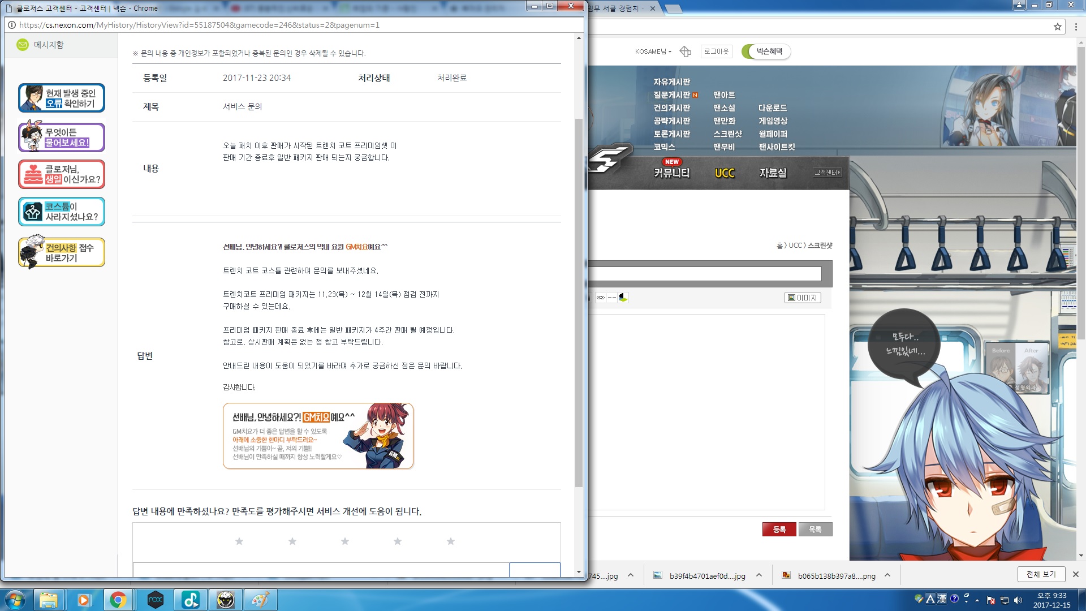Open the 무엇이든 물어보세요 banner
1086x611 pixels.
coord(62,137)
